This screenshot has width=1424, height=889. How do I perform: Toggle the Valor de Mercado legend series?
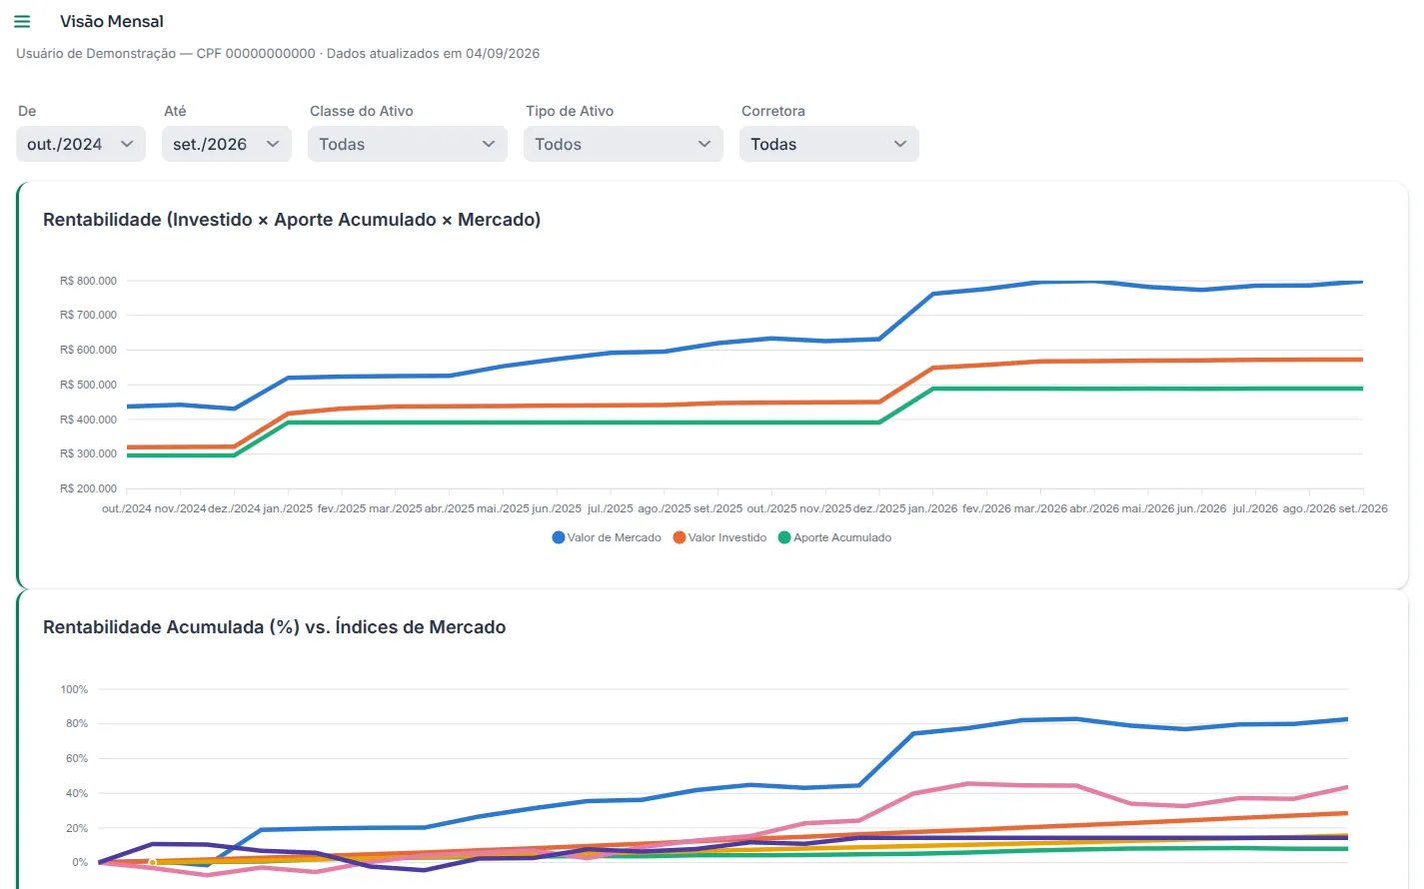(607, 537)
